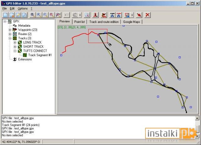Open the Google Maps tab

tap(132, 22)
